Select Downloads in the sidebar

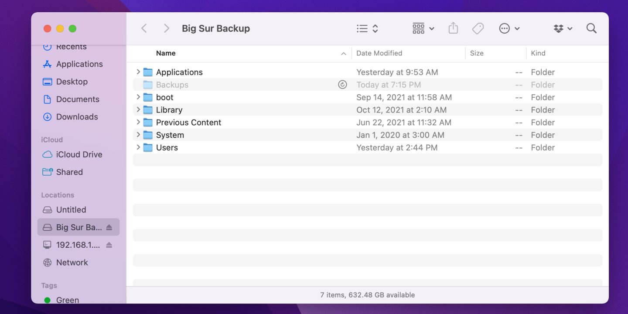(x=77, y=116)
